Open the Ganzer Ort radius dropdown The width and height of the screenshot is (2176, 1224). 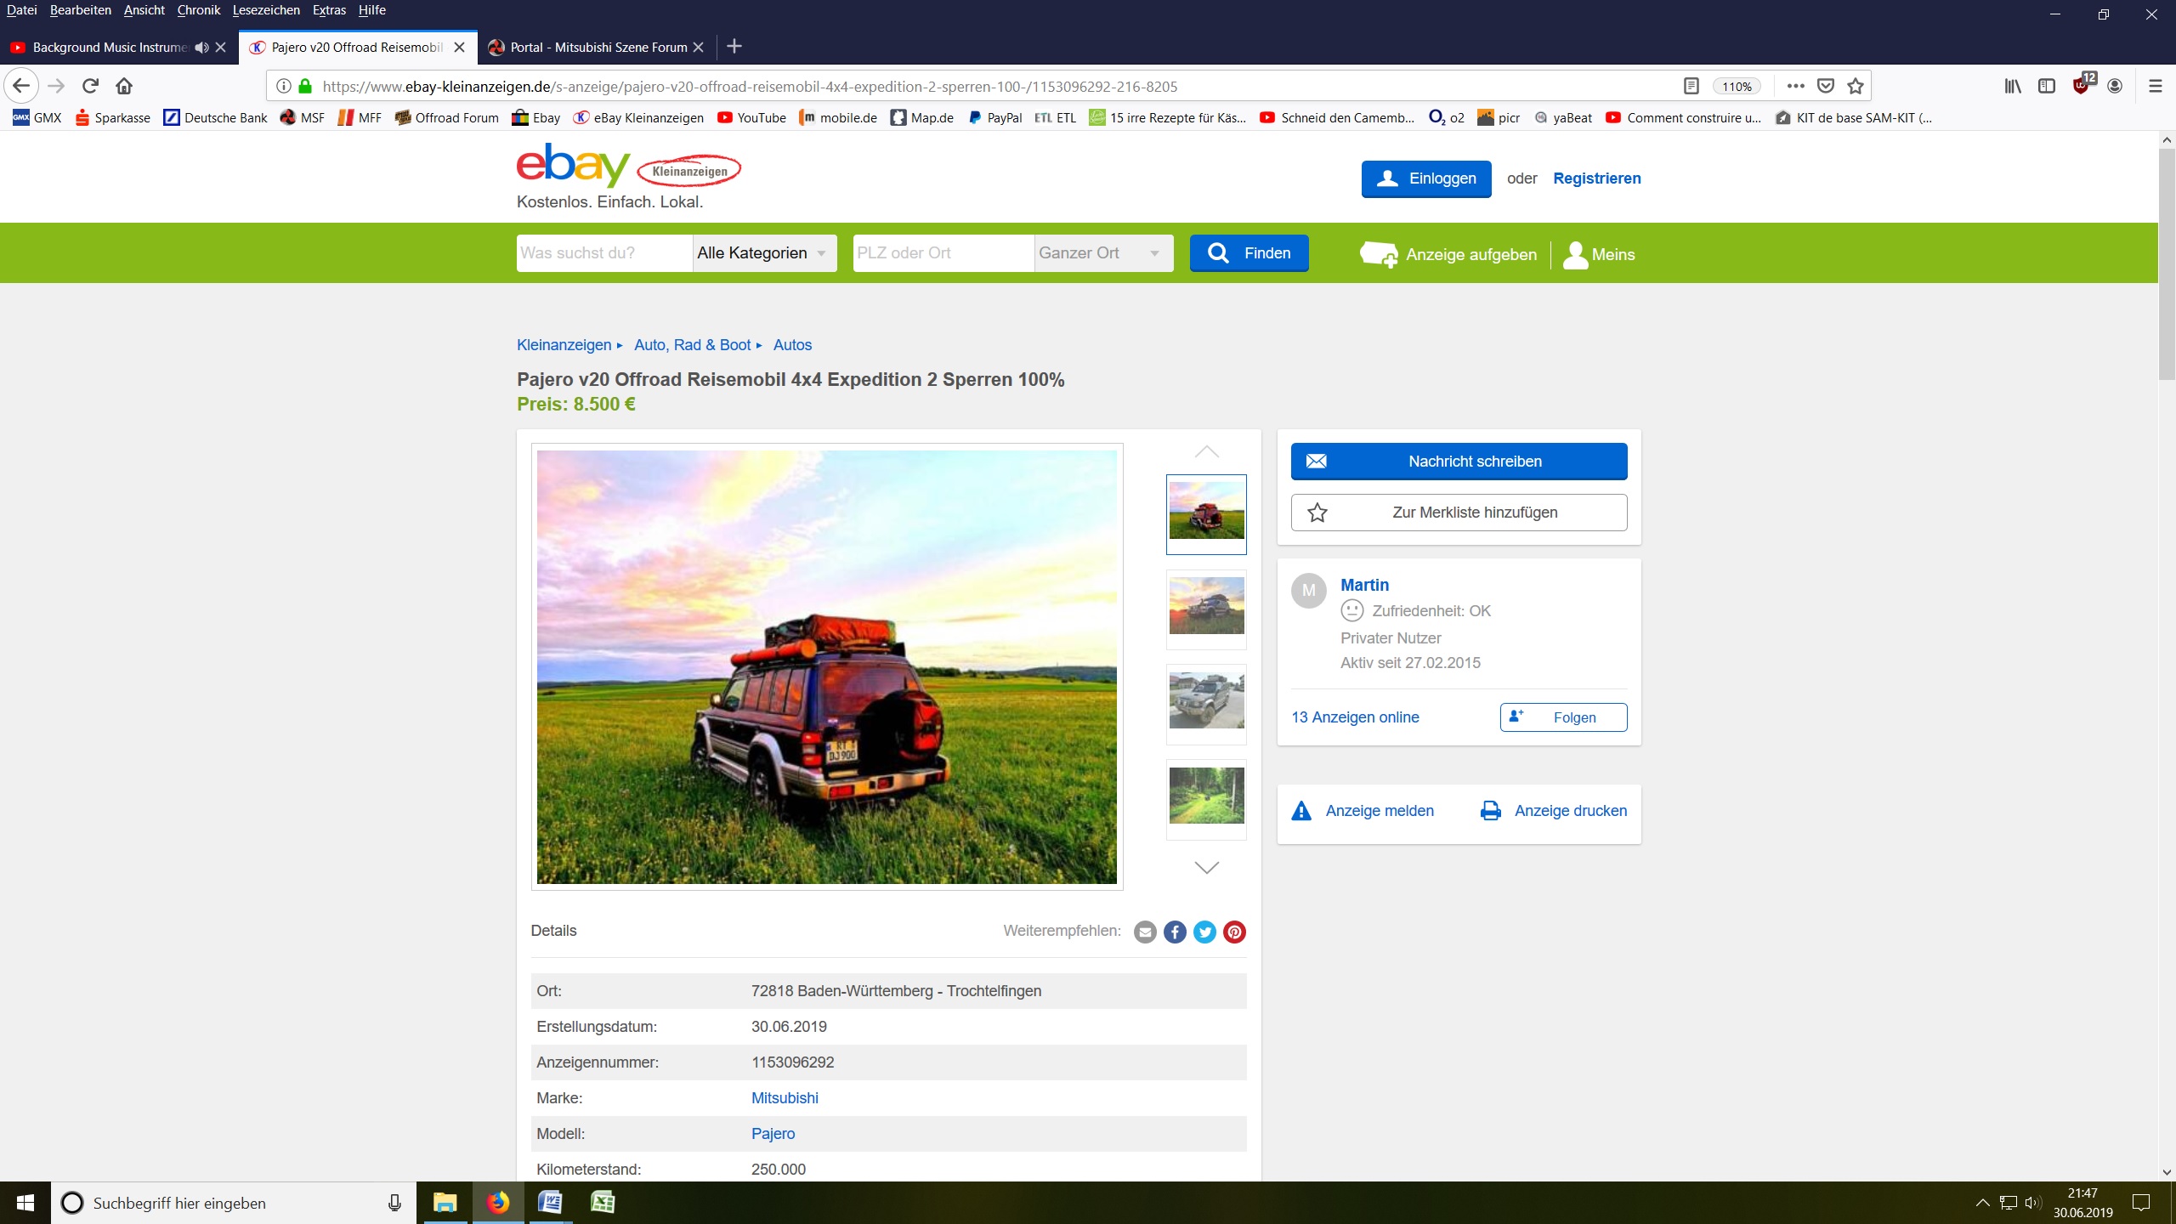coord(1102,253)
